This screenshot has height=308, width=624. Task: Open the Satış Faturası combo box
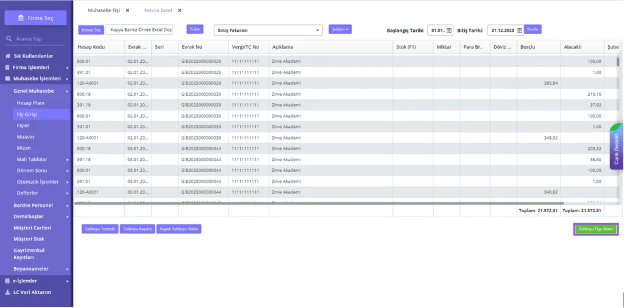point(268,30)
